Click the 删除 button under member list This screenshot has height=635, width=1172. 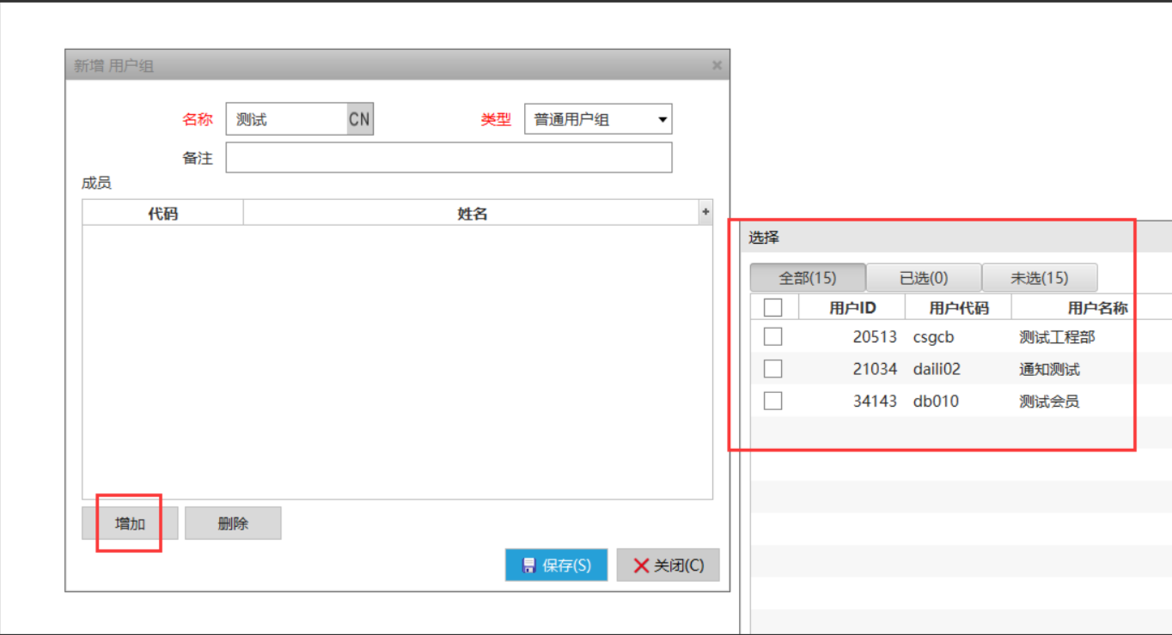point(233,523)
